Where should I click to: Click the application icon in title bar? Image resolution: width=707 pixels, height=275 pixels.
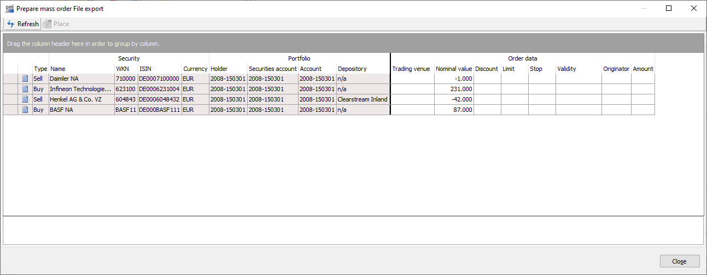tap(9, 8)
